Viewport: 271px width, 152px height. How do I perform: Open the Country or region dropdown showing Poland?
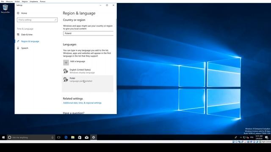click(88, 33)
